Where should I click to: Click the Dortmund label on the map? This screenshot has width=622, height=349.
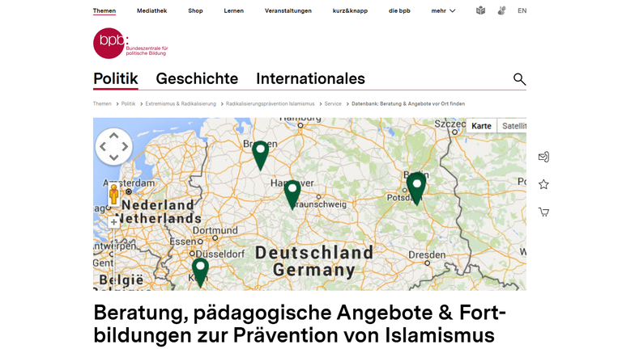pyautogui.click(x=215, y=230)
